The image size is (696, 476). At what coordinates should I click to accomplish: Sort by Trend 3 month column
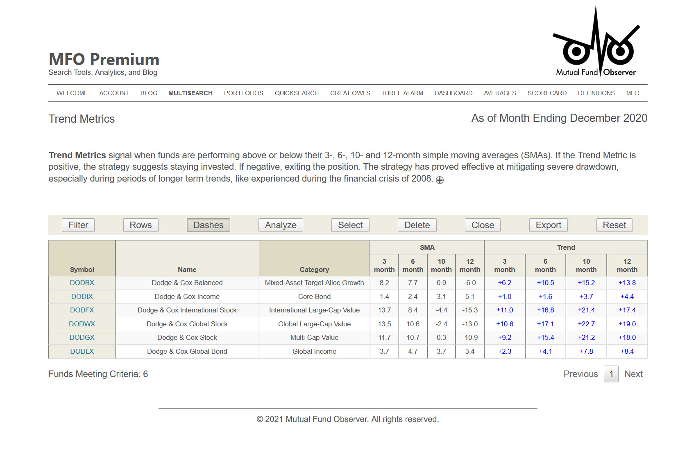click(505, 266)
